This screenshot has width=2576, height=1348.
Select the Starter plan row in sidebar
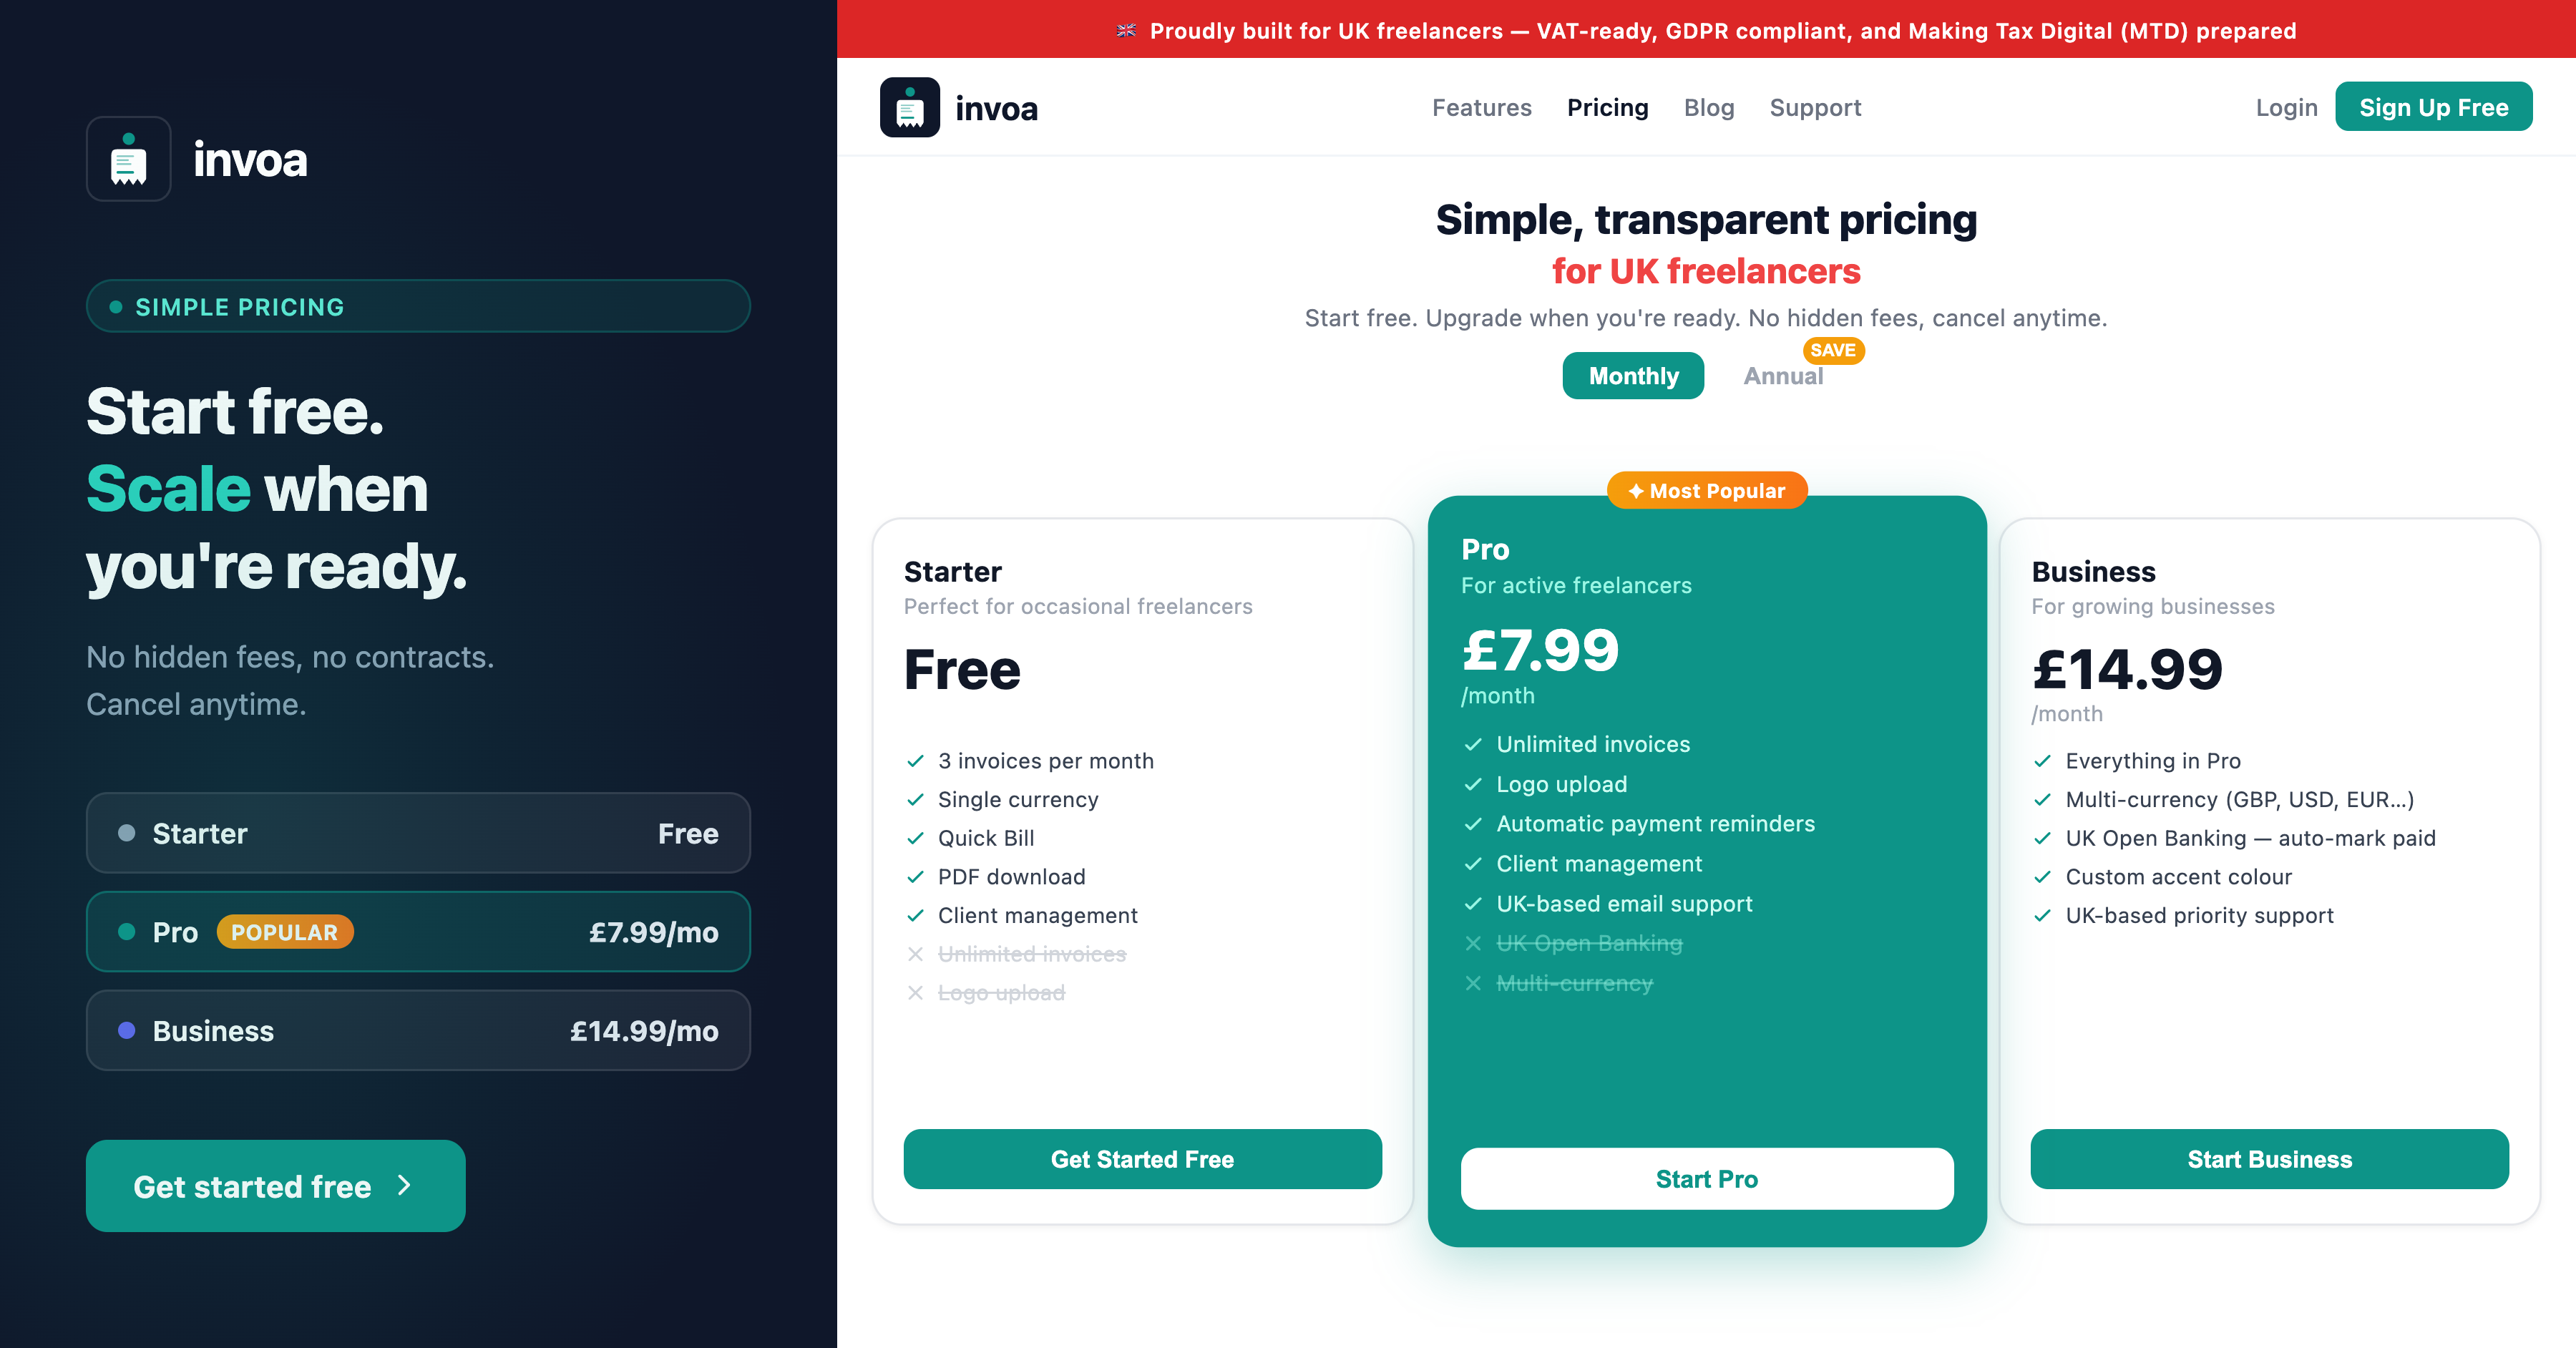[x=418, y=833]
